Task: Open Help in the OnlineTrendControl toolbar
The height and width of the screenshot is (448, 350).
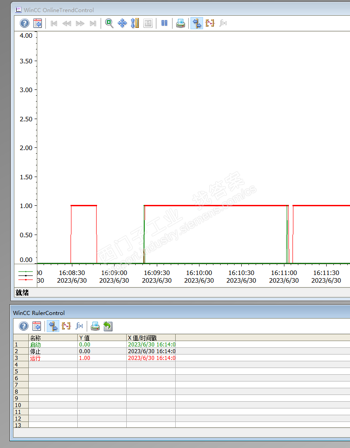Action: pyautogui.click(x=25, y=23)
